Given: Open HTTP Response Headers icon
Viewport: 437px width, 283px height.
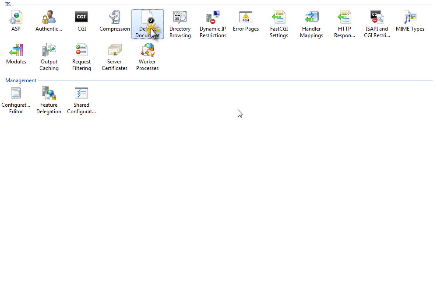Looking at the screenshot, I should [345, 24].
